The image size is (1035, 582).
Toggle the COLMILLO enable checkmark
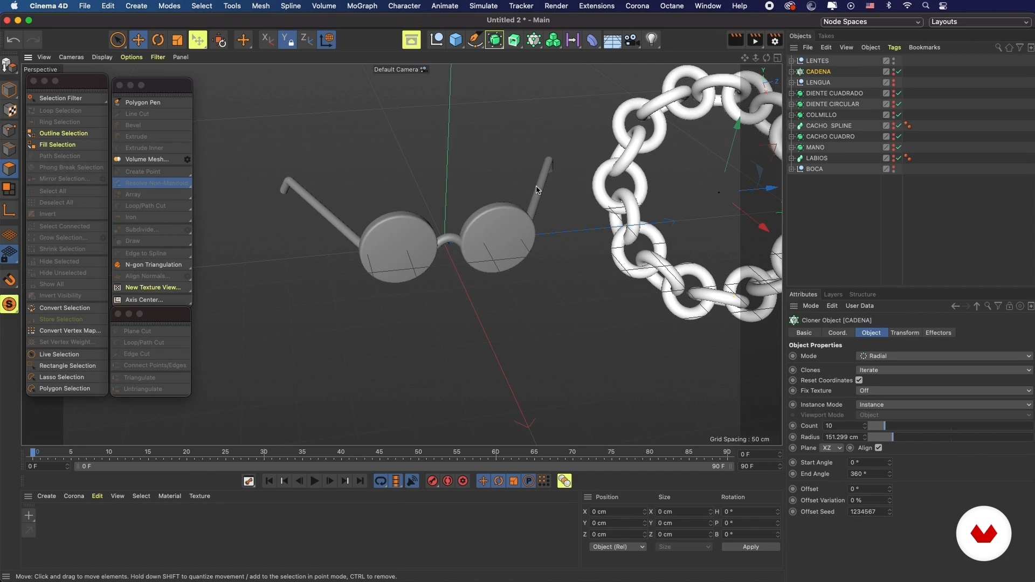(x=900, y=115)
